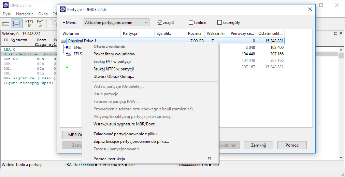
Task: Click the LBA:0 line in sector view
Action: (x=10, y=49)
